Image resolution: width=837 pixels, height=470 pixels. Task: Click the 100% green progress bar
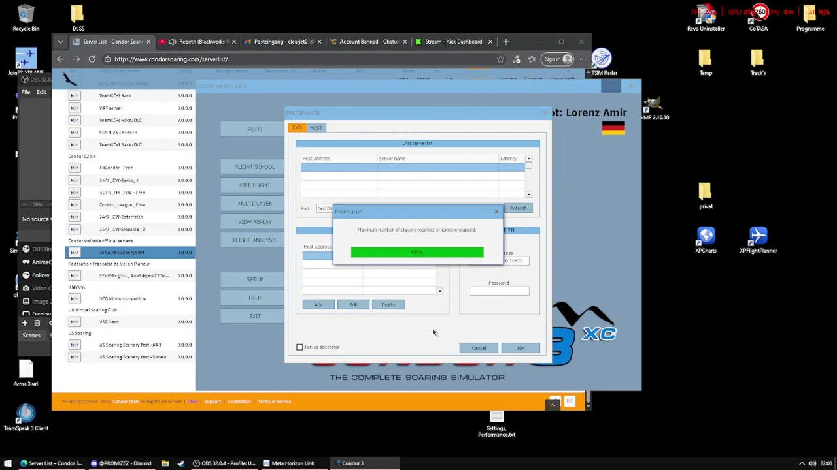point(417,252)
